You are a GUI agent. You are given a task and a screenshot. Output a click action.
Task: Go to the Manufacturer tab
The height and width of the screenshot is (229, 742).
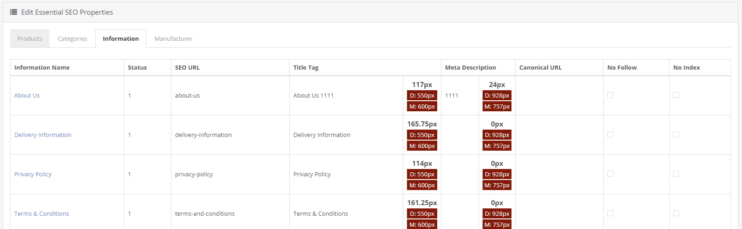173,38
